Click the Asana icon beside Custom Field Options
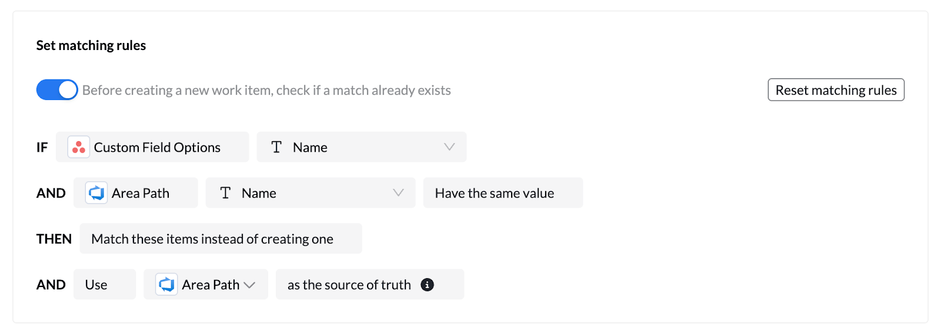The image size is (941, 330). pos(79,147)
